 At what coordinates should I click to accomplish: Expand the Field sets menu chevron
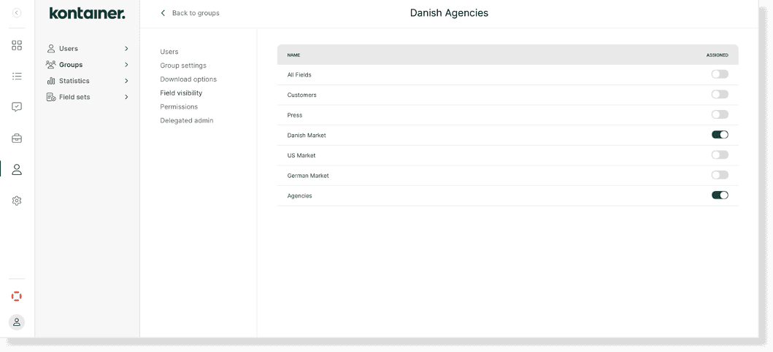tap(126, 97)
